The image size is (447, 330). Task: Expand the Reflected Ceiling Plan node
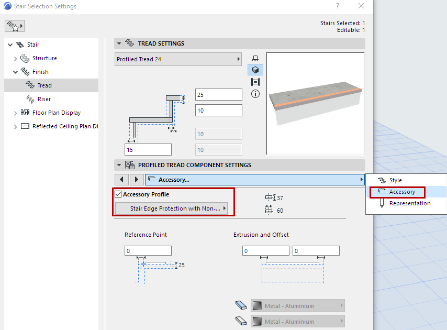coord(15,127)
